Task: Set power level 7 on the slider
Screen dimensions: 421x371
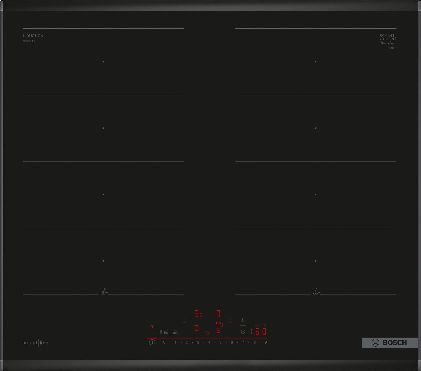Action: pos(243,342)
